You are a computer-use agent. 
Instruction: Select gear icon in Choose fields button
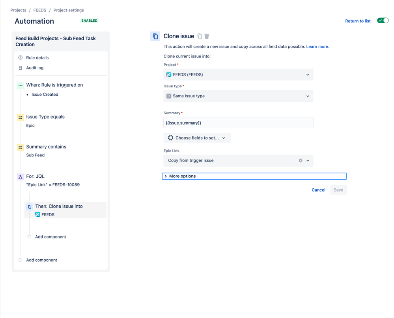171,138
